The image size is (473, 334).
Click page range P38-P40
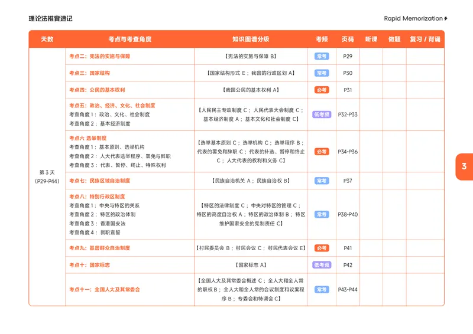pyautogui.click(x=348, y=214)
